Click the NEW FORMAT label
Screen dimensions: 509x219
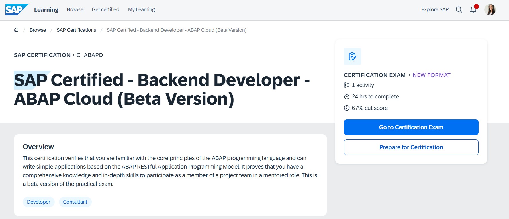[x=432, y=75]
